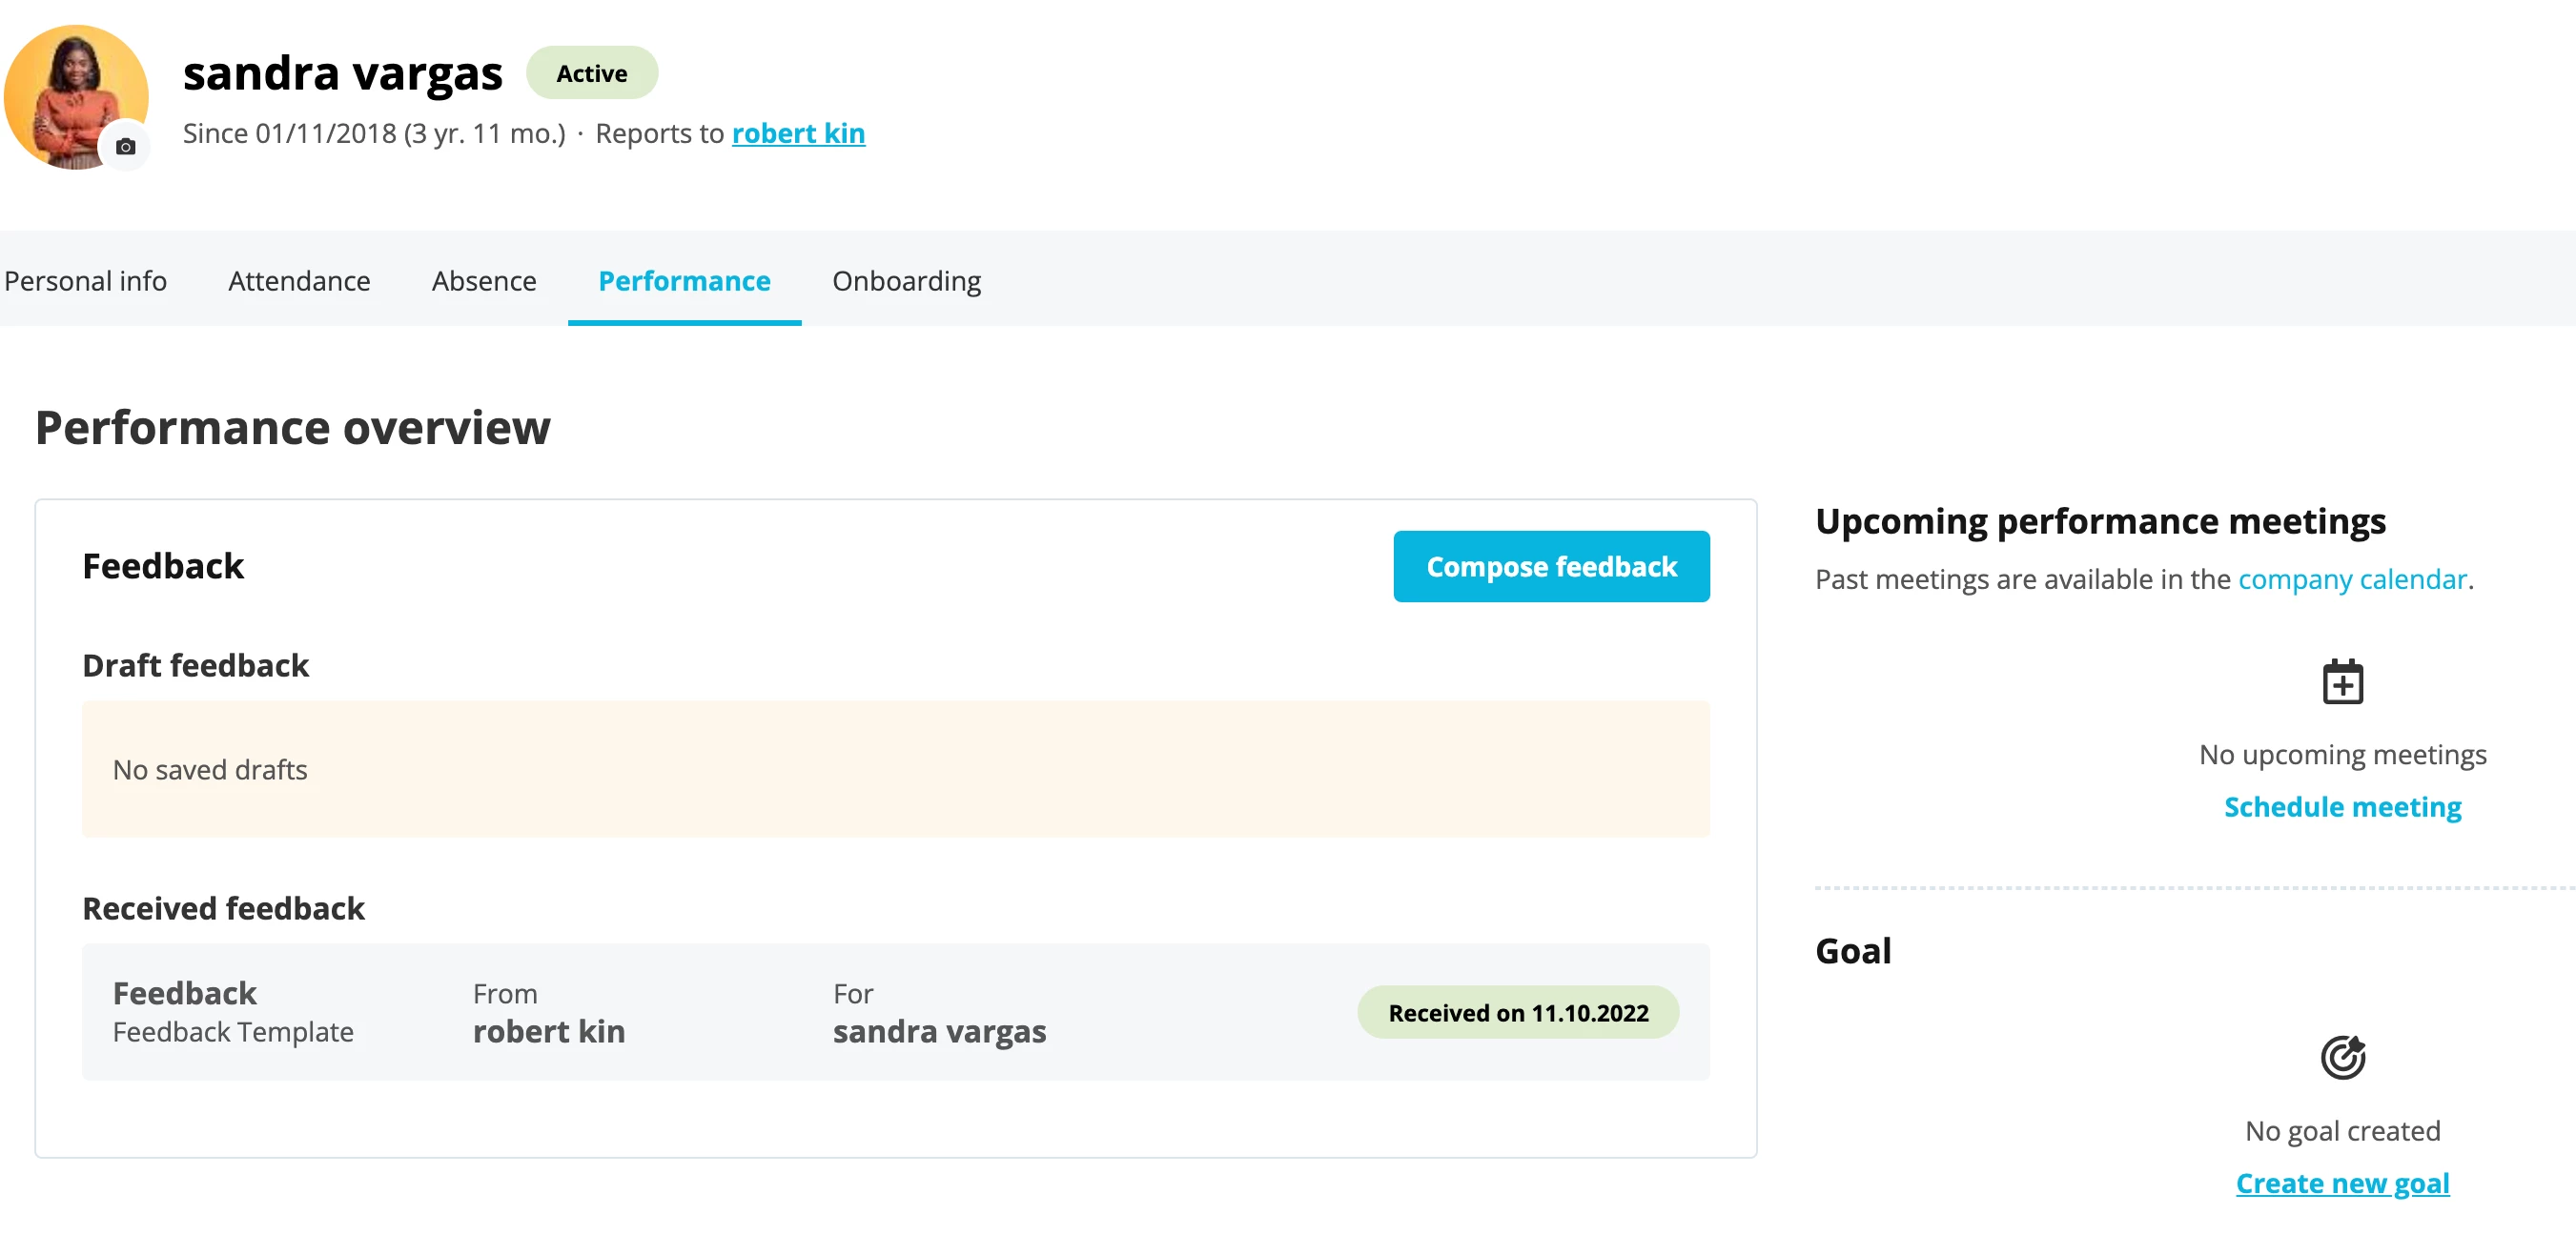
Task: Go to the Absence tab
Action: (x=484, y=281)
